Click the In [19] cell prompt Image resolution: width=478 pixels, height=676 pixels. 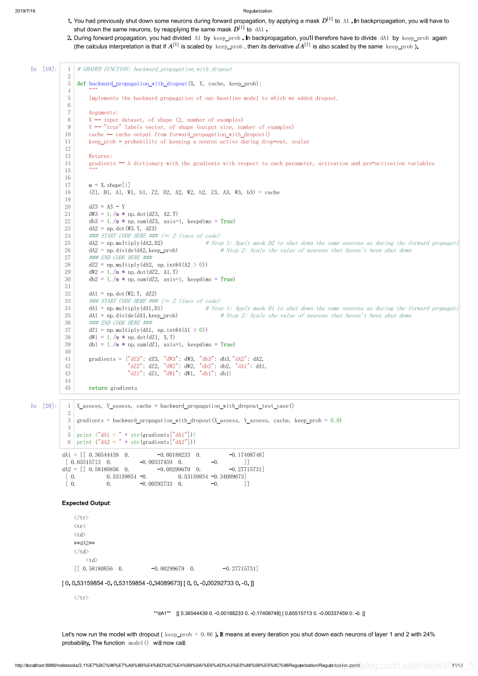(x=43, y=69)
